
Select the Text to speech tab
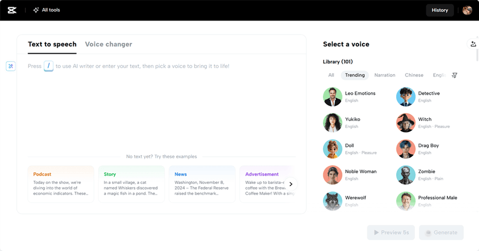click(x=52, y=44)
